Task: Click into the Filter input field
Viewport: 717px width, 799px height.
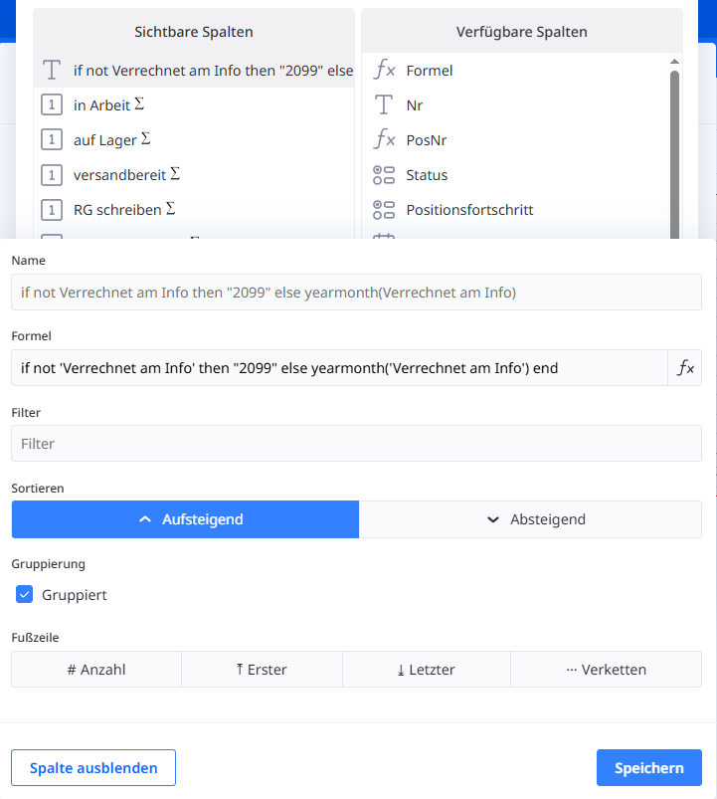Action: pos(356,444)
